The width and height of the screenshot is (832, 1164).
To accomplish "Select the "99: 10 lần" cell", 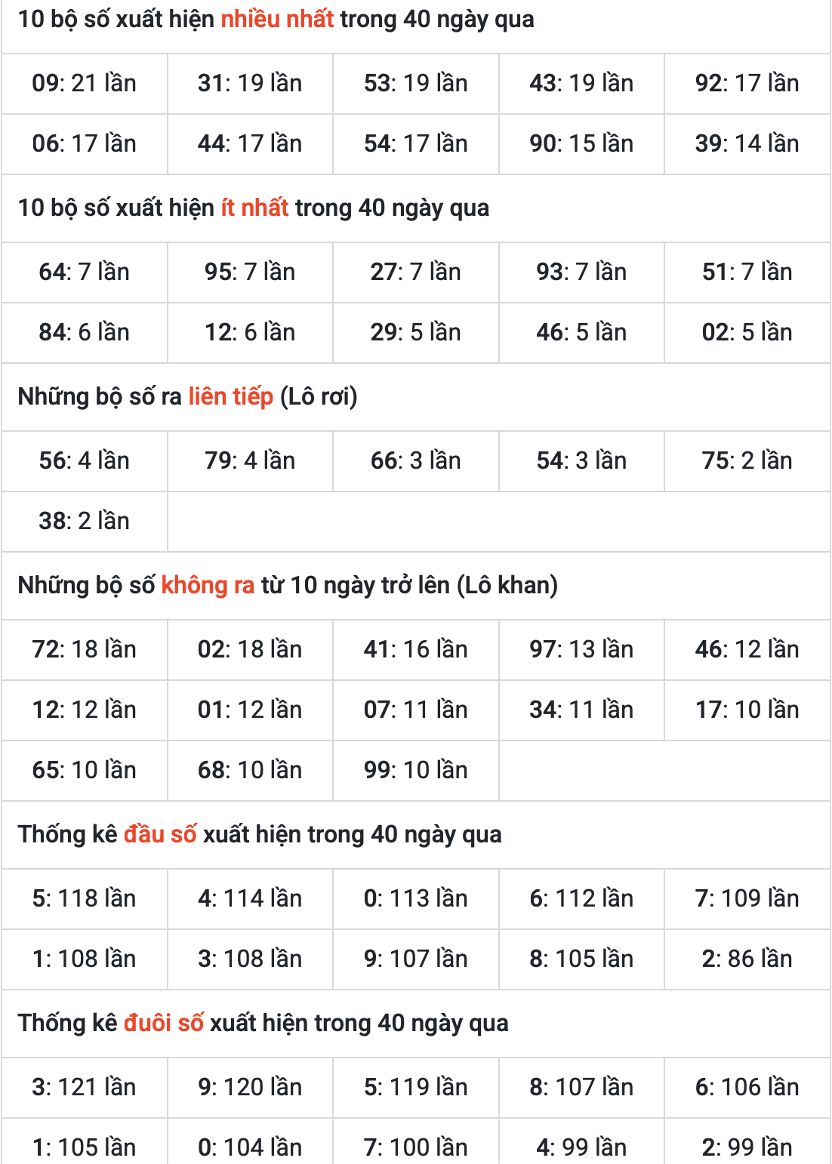I will (x=415, y=770).
